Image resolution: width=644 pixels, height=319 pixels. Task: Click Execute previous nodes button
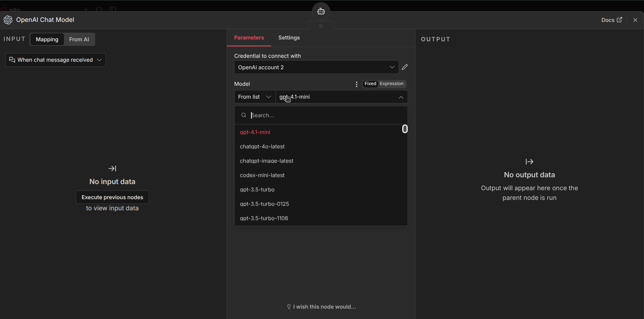112,197
